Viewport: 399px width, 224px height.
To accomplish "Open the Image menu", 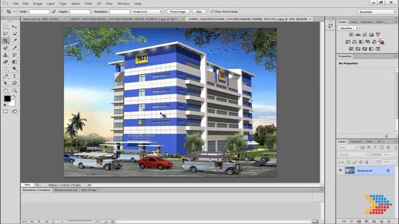I will (37, 4).
